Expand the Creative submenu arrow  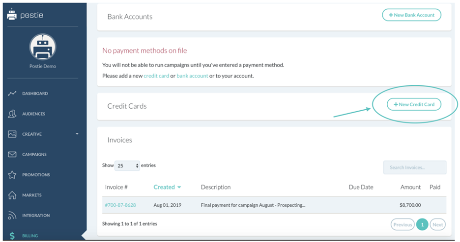(77, 134)
